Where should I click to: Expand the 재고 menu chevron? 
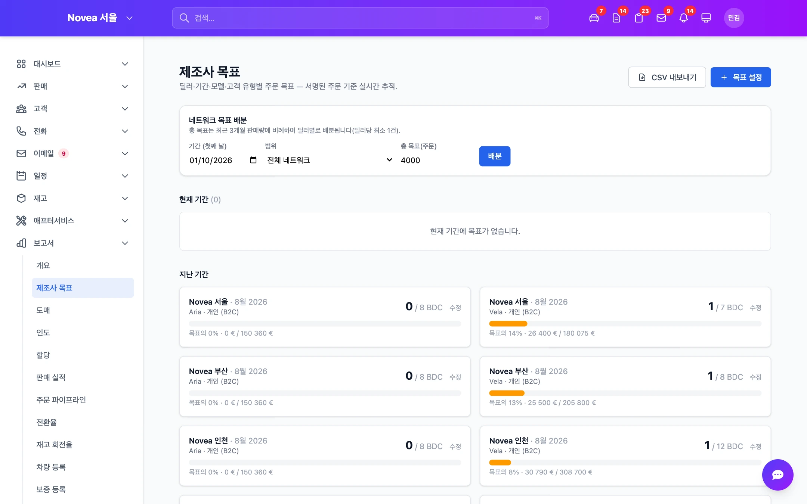point(125,198)
